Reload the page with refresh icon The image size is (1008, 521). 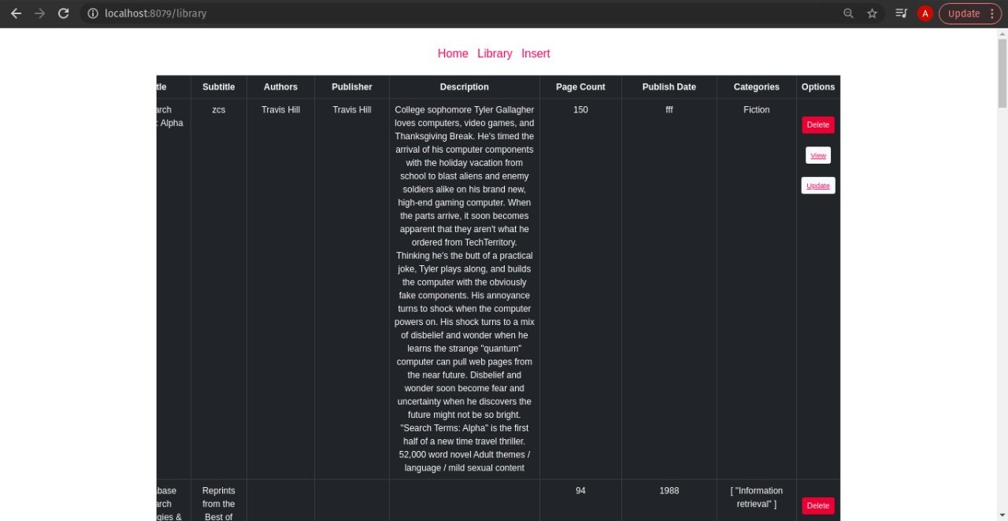(64, 13)
